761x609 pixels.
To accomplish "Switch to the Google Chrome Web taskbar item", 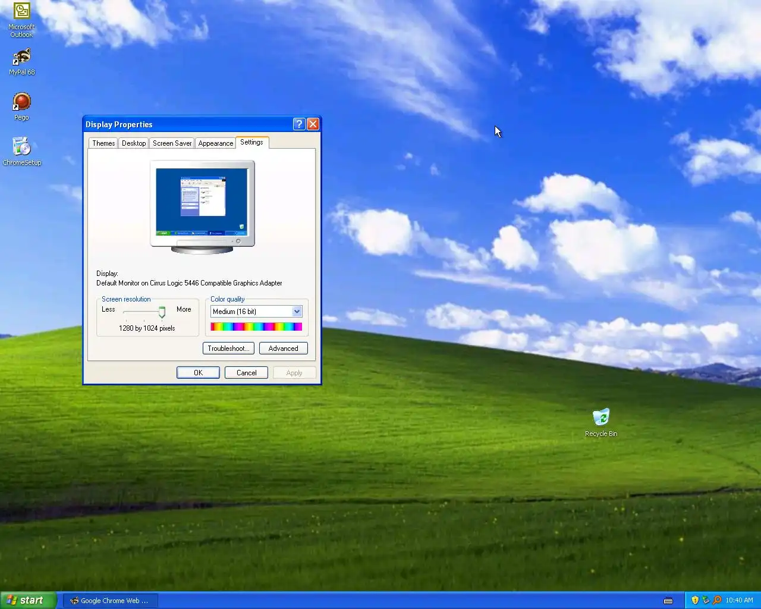I will point(111,601).
